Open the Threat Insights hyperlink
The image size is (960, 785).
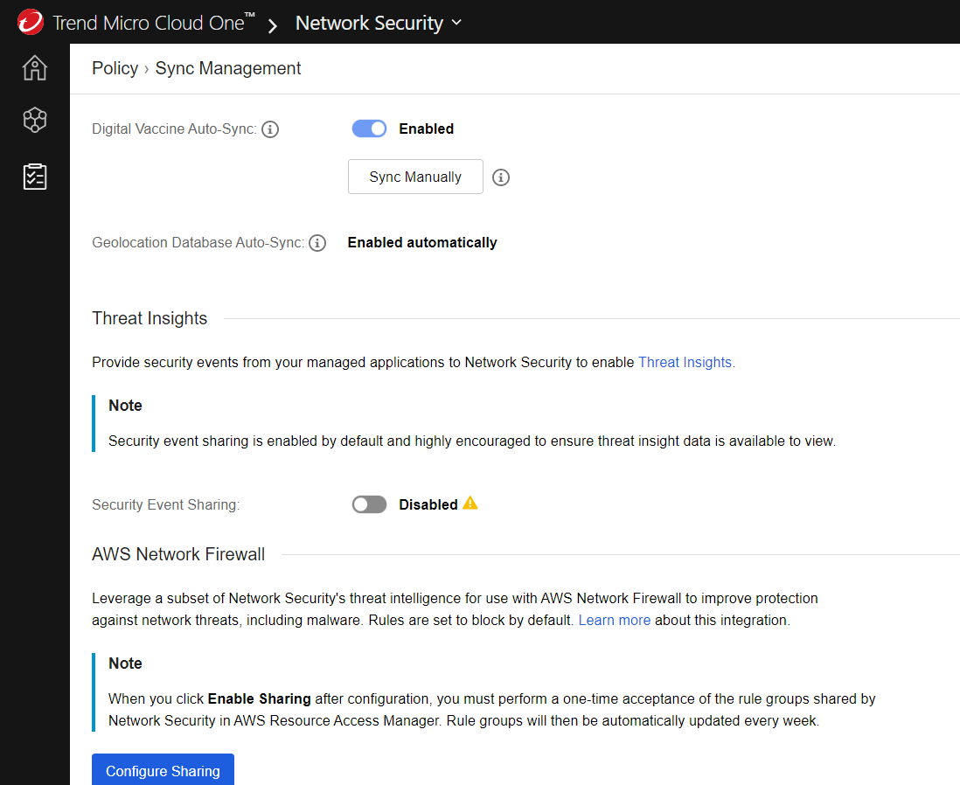[685, 362]
